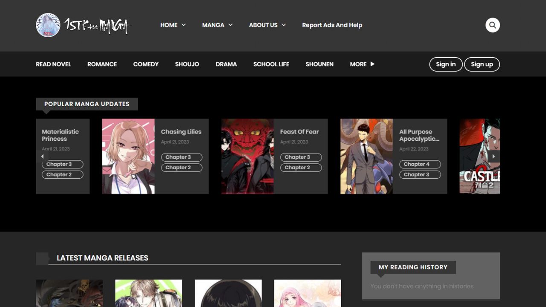Open Chasing Lilies cover thumbnail

128,156
